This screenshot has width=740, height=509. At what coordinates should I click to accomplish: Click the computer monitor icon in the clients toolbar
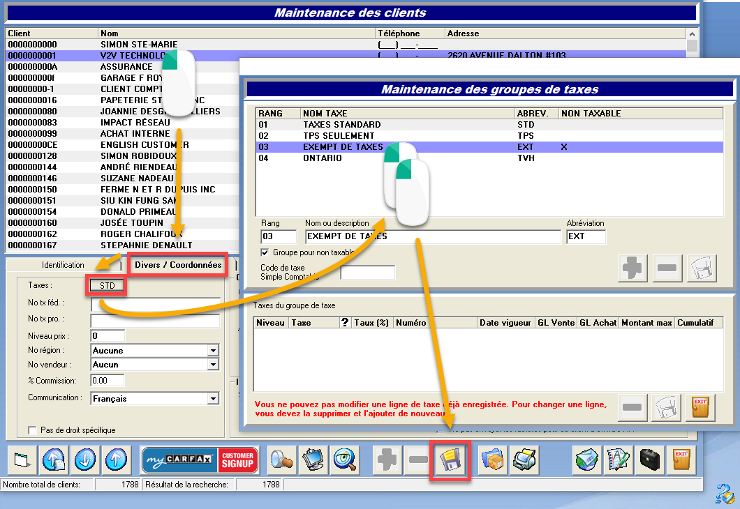(x=313, y=459)
